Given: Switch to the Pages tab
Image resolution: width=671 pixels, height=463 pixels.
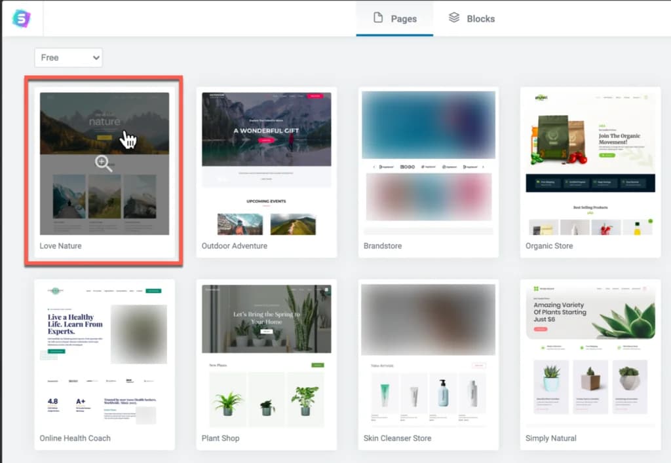Looking at the screenshot, I should point(394,18).
